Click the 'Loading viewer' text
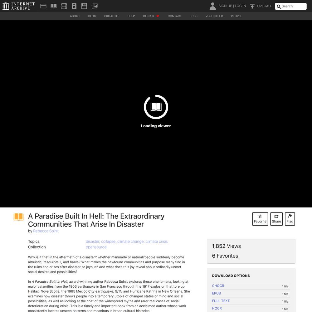312x312 pixels. pyautogui.click(x=156, y=126)
